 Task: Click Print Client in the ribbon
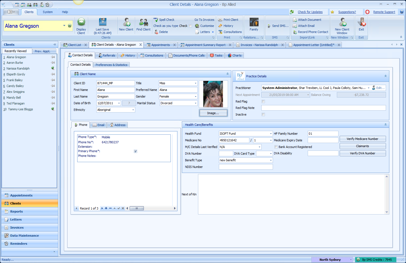point(228,20)
